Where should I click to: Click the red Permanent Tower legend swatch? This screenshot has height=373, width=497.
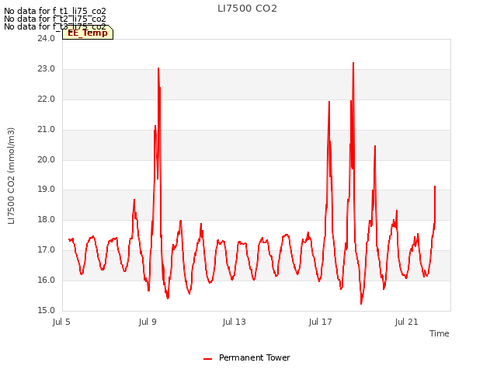pos(207,359)
